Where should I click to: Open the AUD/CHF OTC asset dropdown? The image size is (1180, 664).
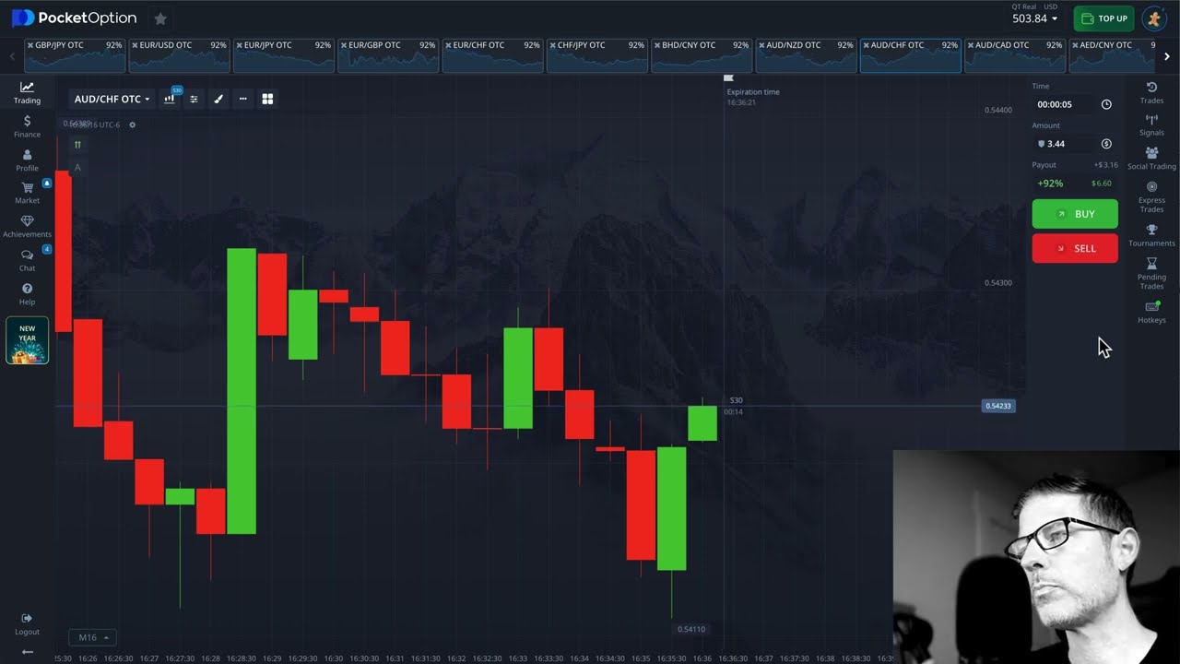tap(112, 99)
